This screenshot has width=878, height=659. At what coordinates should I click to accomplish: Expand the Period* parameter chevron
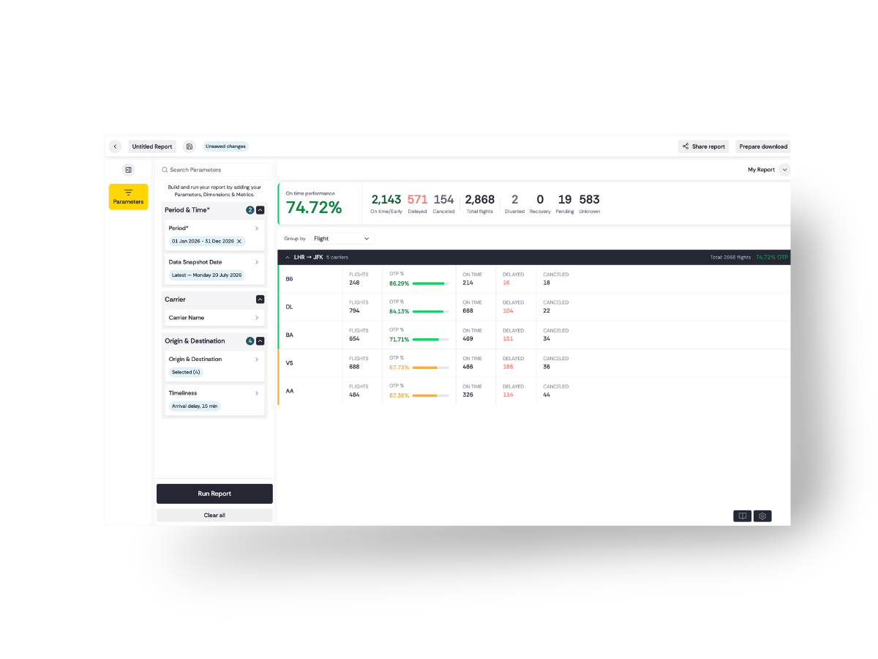(x=257, y=228)
